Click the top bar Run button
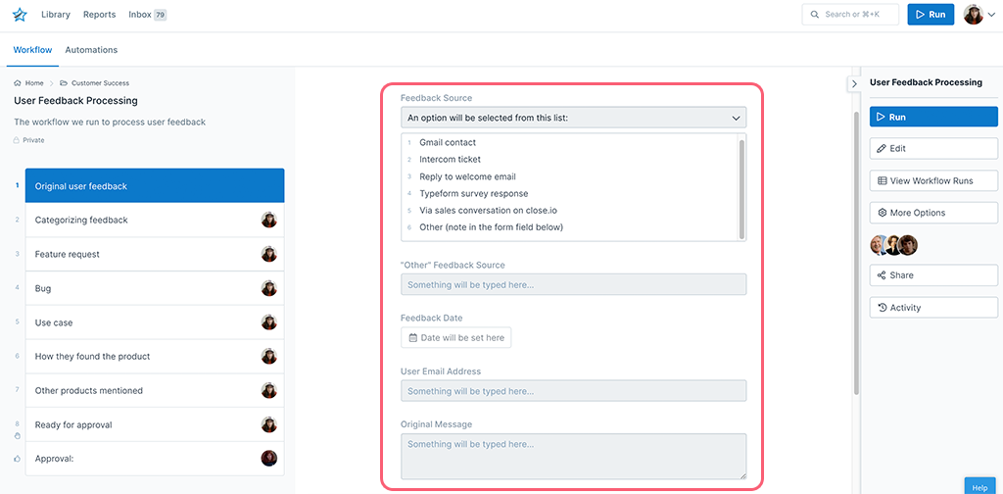Viewport: 1003px width, 494px height. coord(931,14)
